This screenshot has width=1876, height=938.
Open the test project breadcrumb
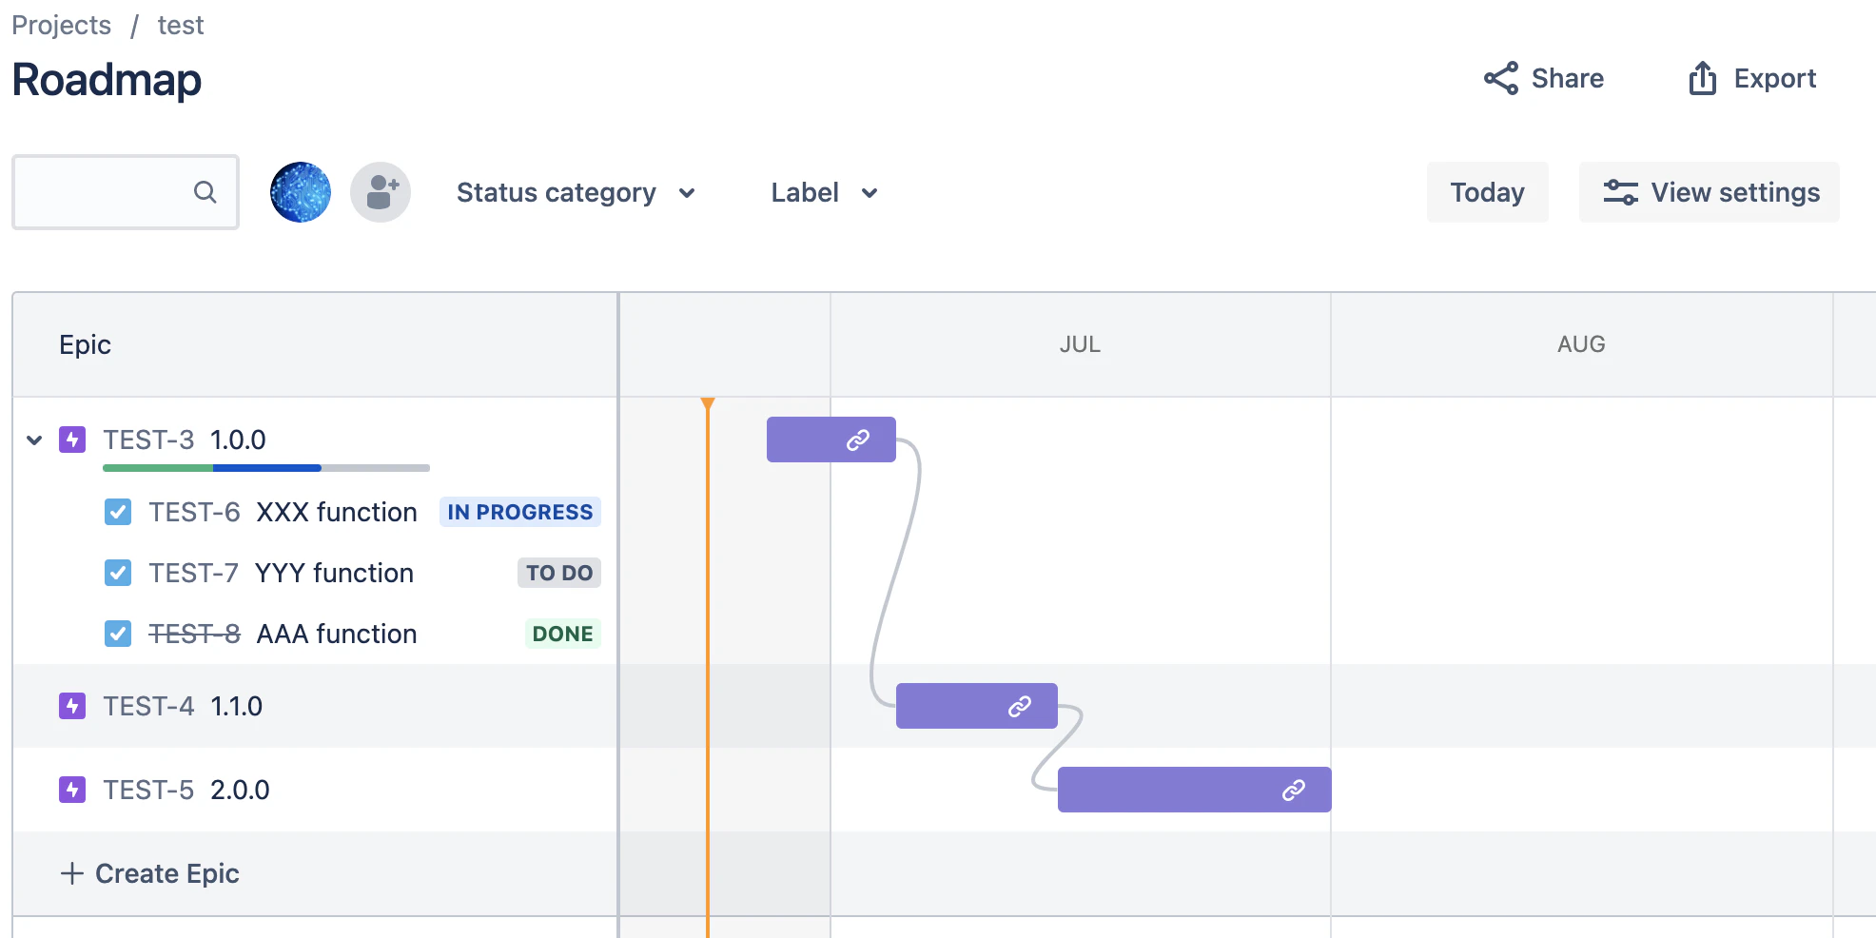click(x=181, y=25)
